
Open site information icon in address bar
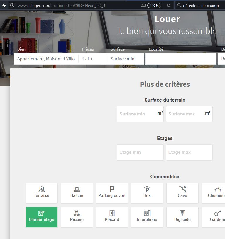pos(12,6)
